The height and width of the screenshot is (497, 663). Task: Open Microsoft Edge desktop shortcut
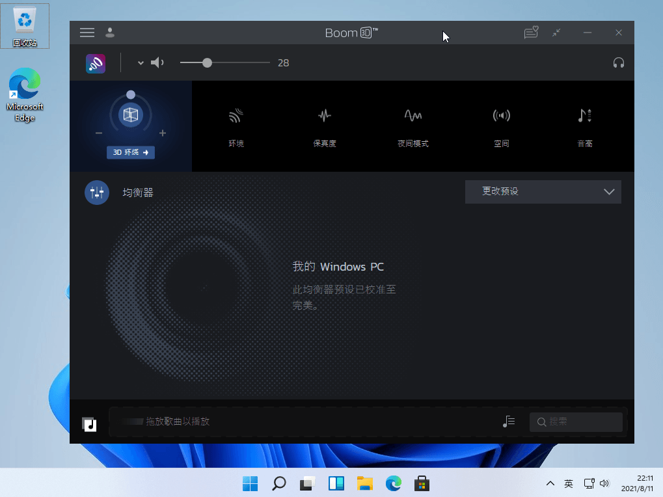pyautogui.click(x=25, y=95)
